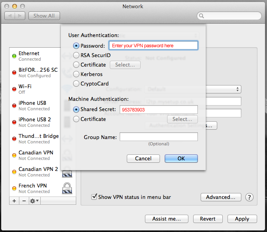Click the forward navigation arrow
This screenshot has width=267, height=232.
tap(20, 16)
